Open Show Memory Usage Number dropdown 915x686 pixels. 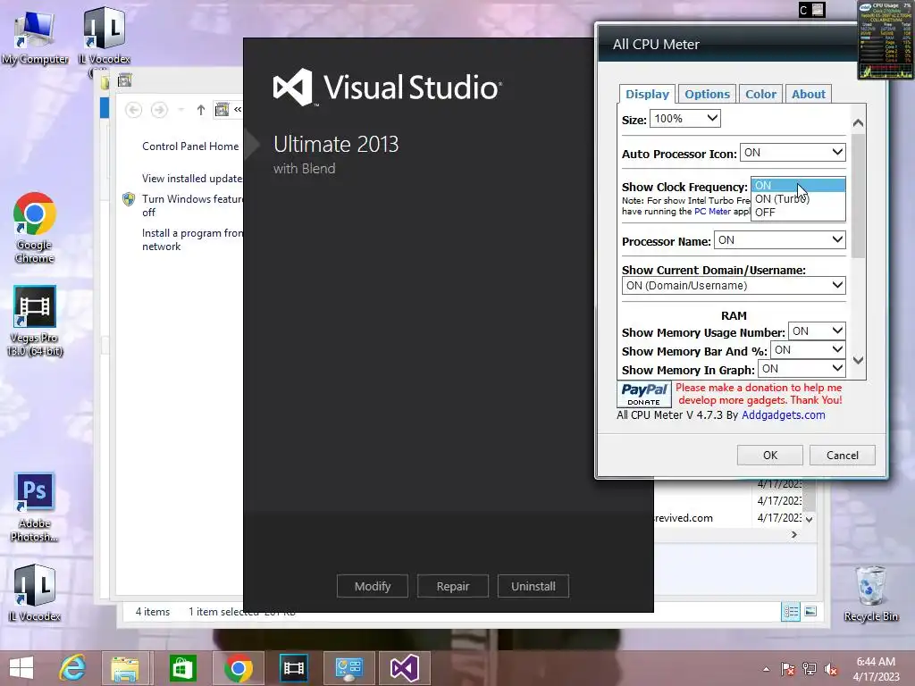point(817,331)
